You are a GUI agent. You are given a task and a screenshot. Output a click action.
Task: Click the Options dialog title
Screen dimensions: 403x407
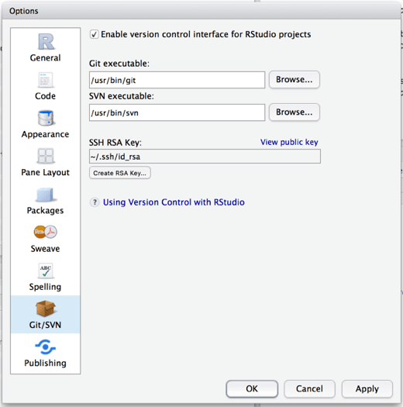(23, 11)
